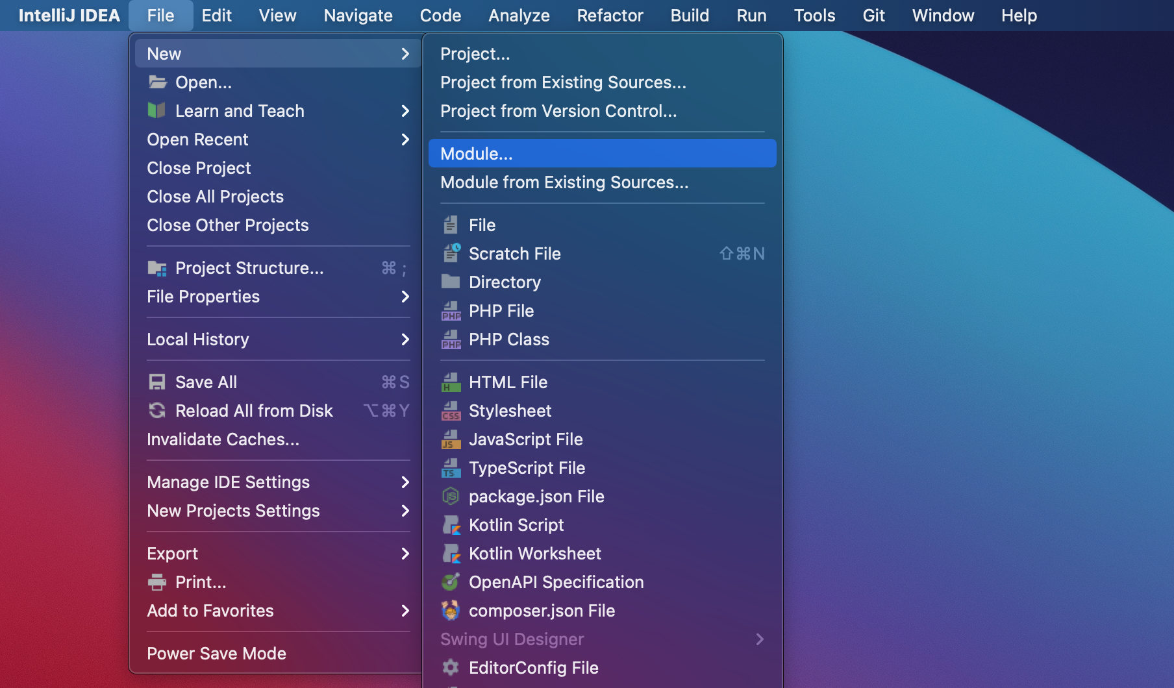Select Close All Projects
The image size is (1174, 688).
tap(278, 197)
